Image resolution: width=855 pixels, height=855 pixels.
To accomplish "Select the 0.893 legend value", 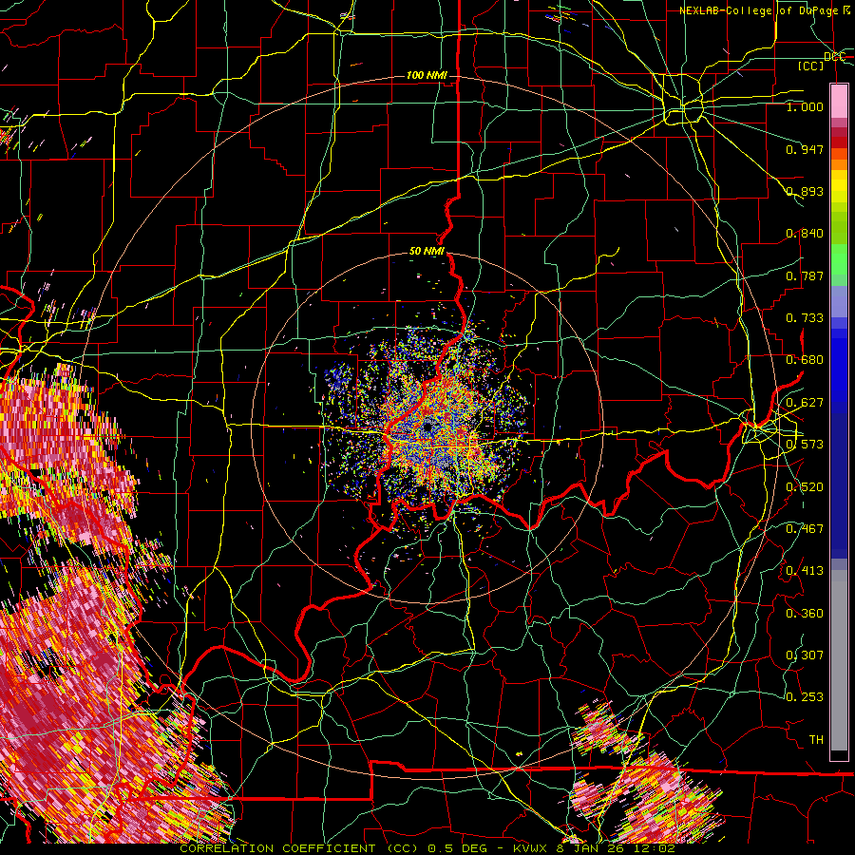I will click(x=805, y=191).
